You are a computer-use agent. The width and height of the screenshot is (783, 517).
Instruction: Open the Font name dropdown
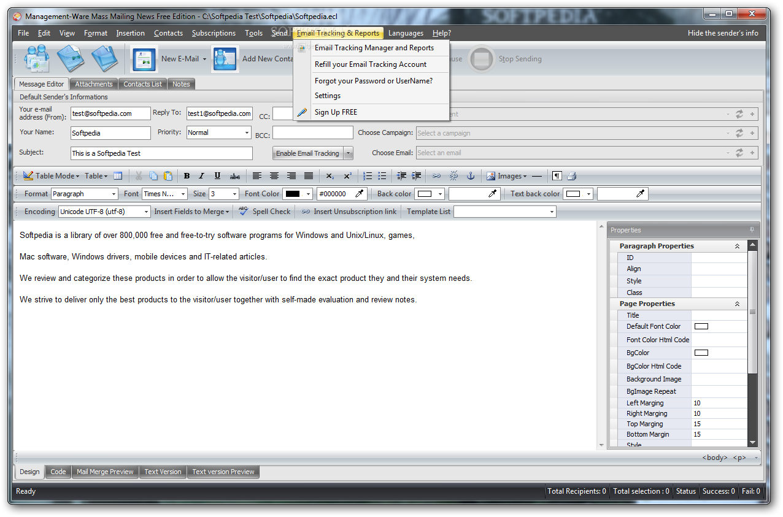183,194
